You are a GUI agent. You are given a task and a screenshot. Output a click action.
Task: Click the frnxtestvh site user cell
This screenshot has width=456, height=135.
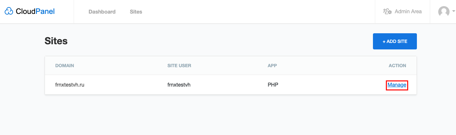click(x=179, y=85)
